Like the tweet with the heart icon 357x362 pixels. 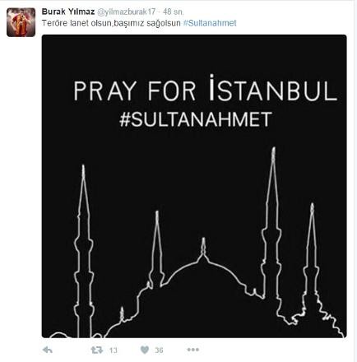pyautogui.click(x=145, y=350)
